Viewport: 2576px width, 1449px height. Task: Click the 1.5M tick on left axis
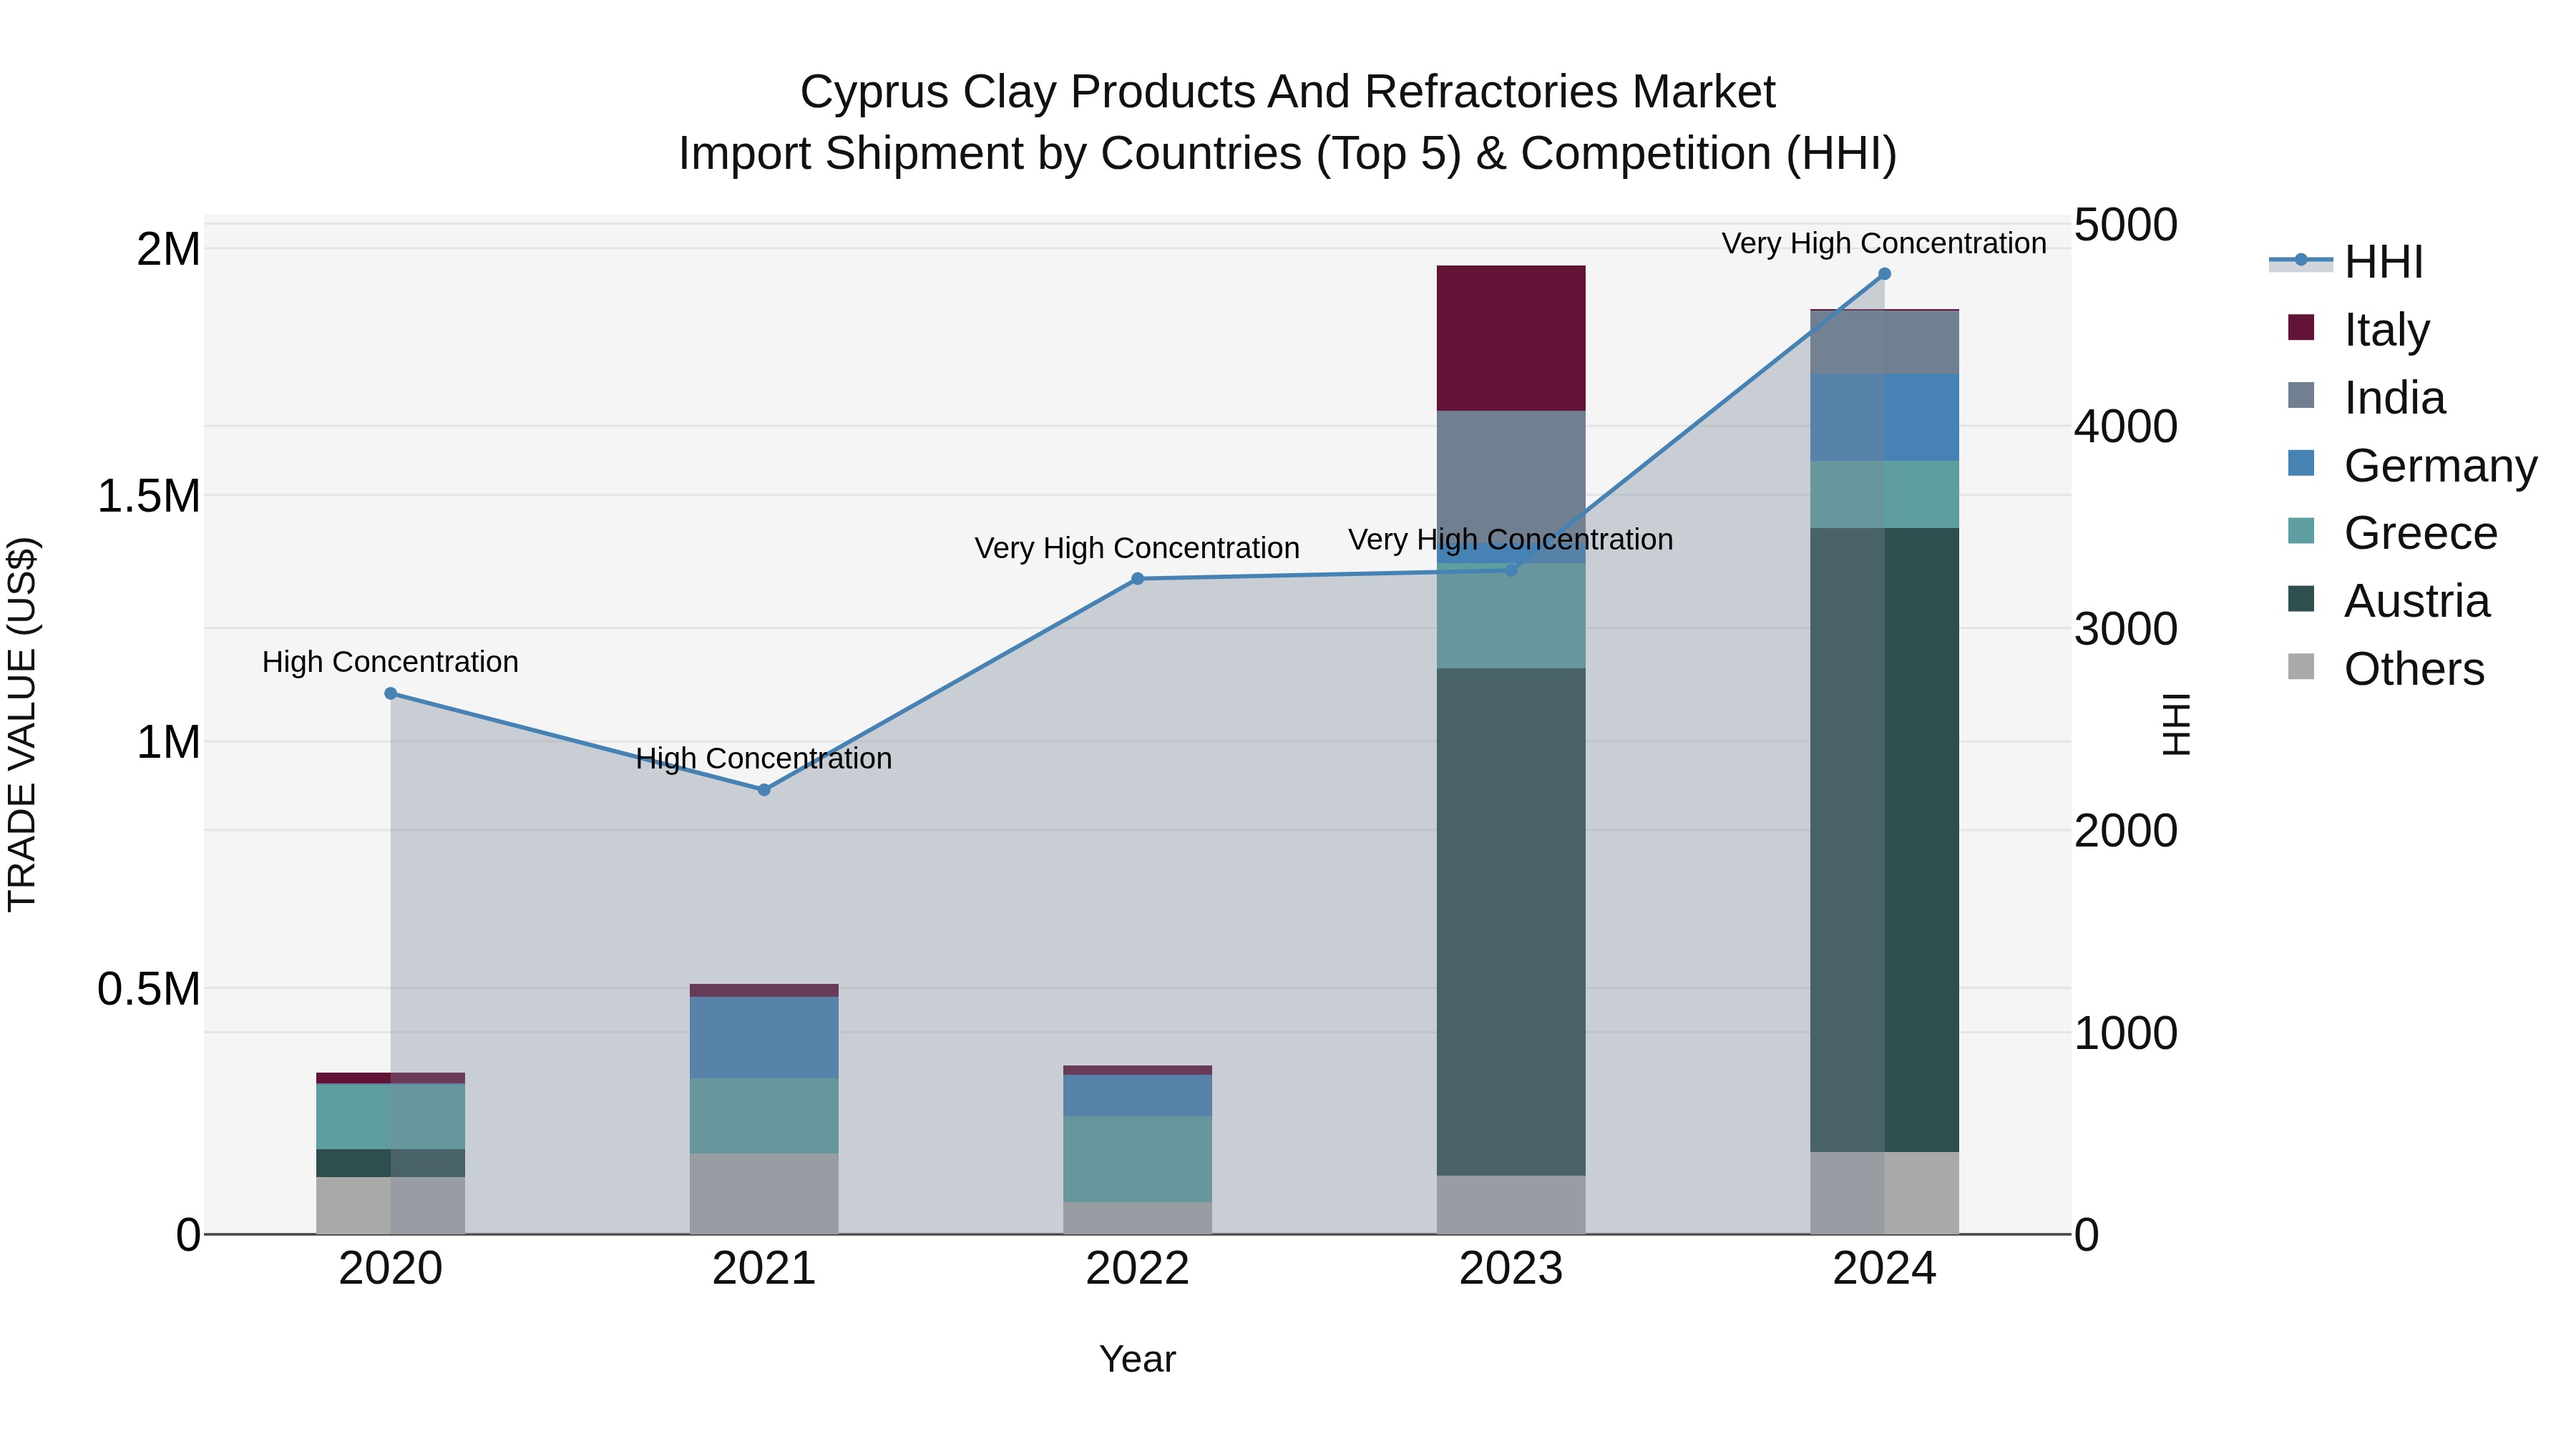tap(149, 496)
